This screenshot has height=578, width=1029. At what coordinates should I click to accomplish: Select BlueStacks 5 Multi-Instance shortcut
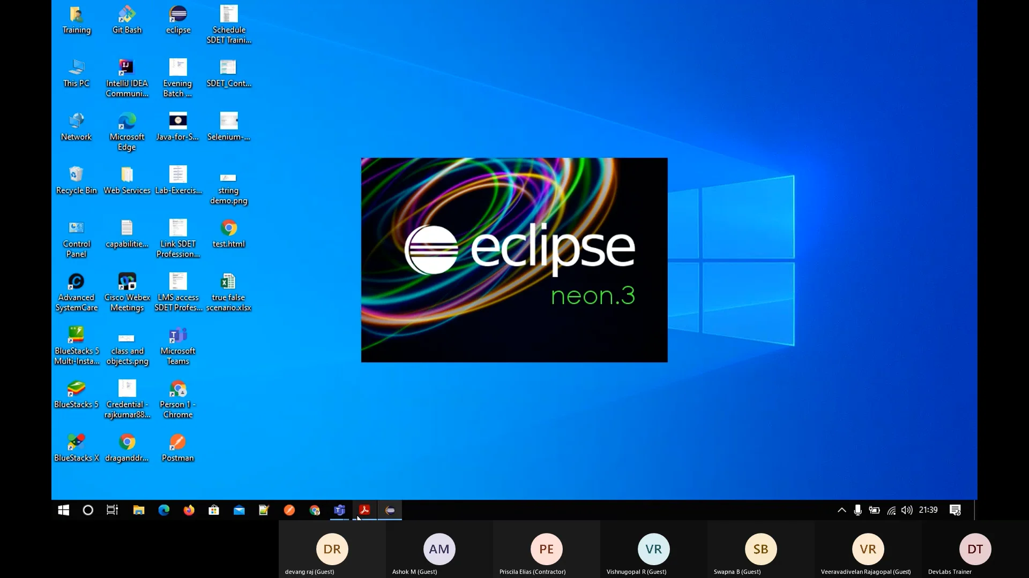tap(76, 346)
